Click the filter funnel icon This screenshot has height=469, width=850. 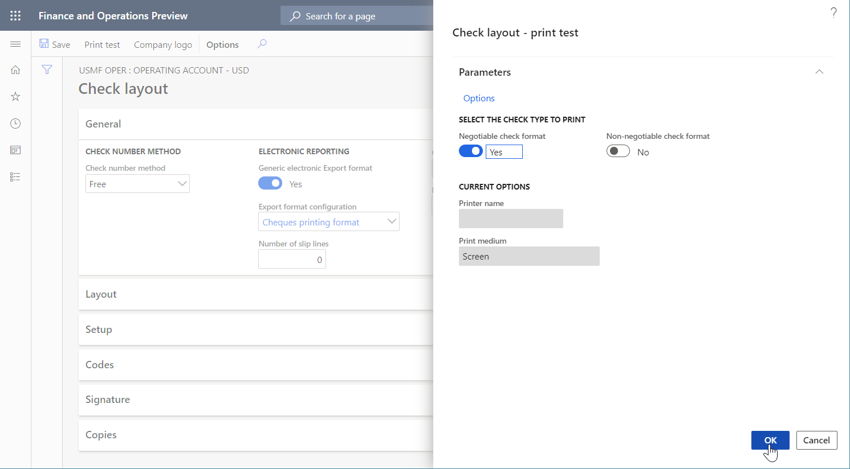click(x=47, y=69)
